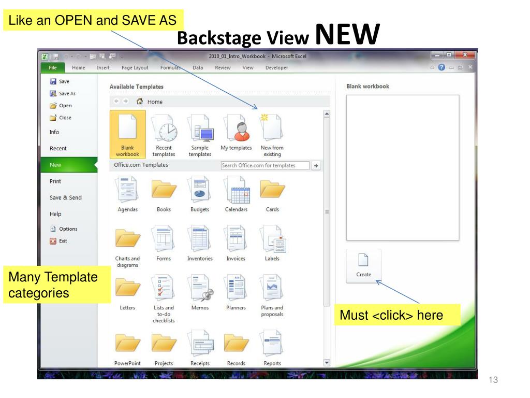Image resolution: width=530 pixels, height=398 pixels.
Task: Open the Invoices template category
Action: (236, 243)
